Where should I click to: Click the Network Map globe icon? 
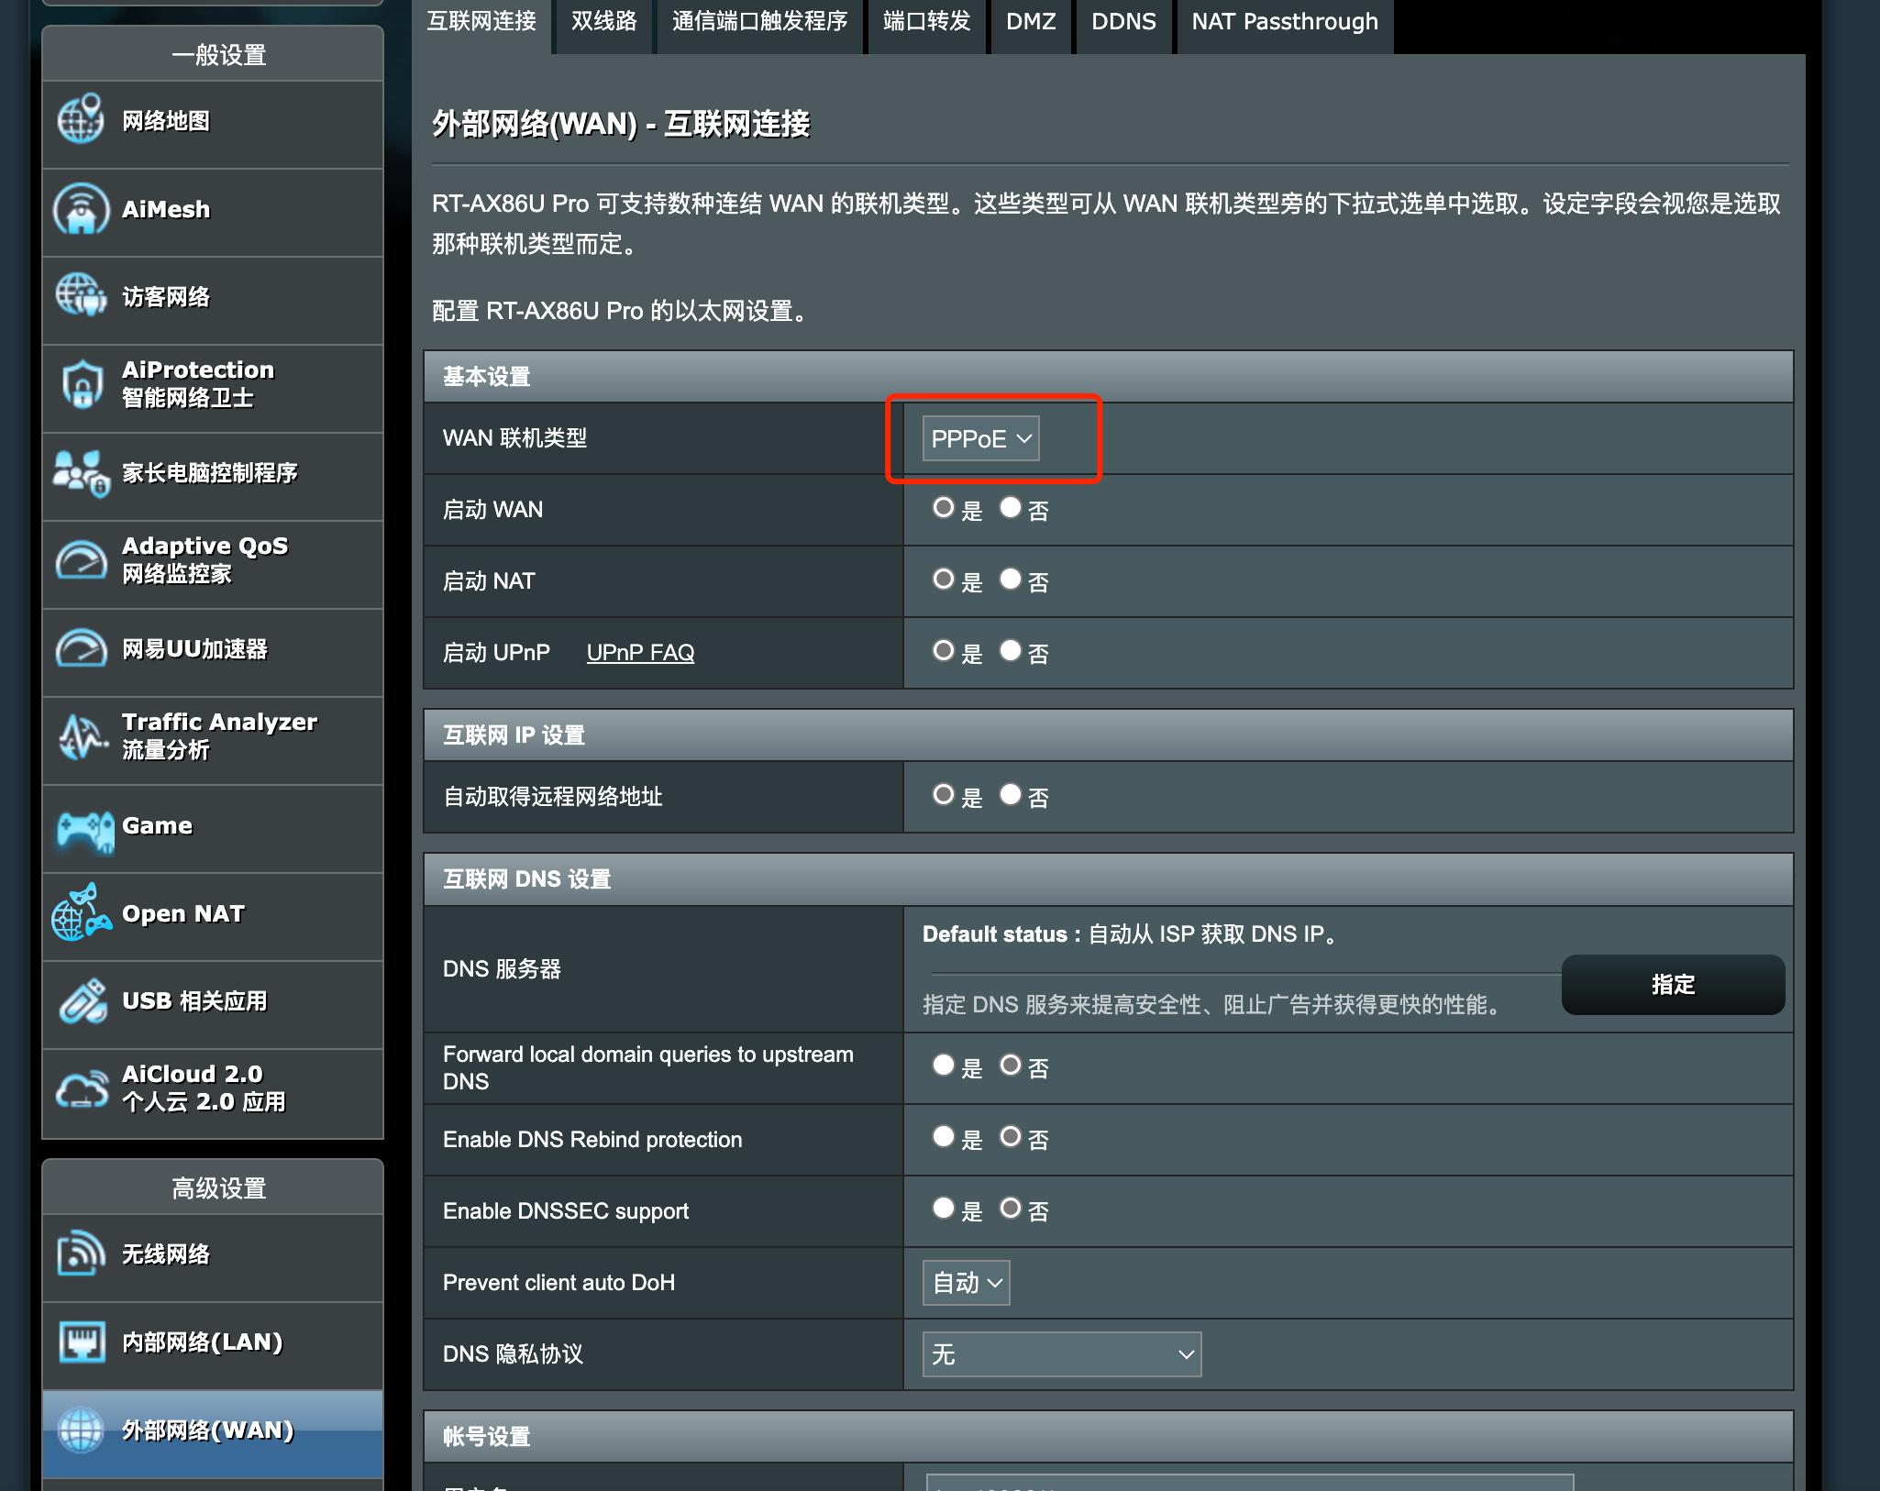pyautogui.click(x=81, y=120)
